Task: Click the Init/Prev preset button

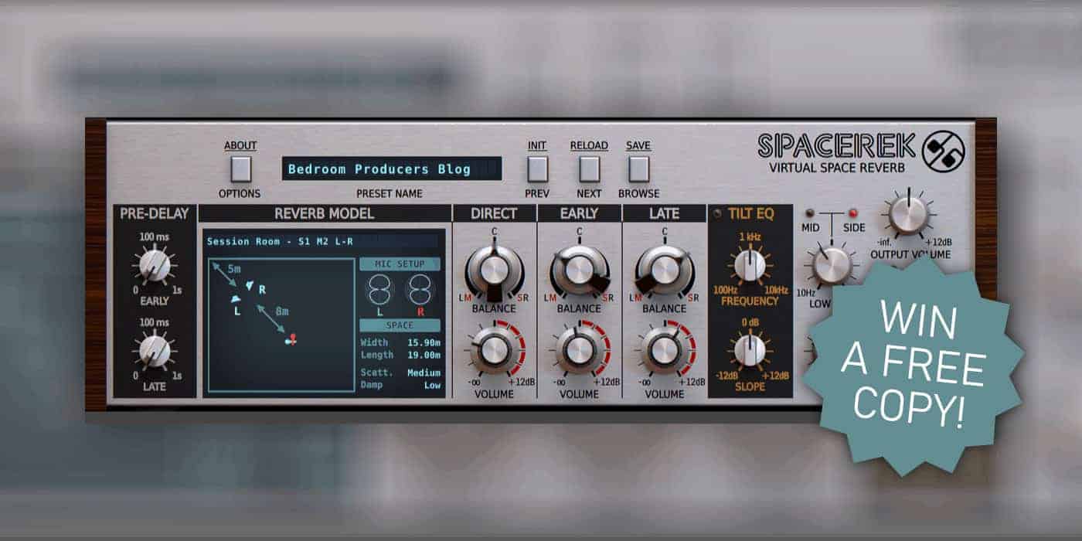Action: click(537, 168)
